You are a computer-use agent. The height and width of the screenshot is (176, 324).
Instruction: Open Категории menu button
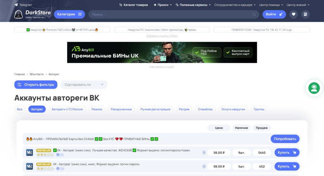(69, 14)
